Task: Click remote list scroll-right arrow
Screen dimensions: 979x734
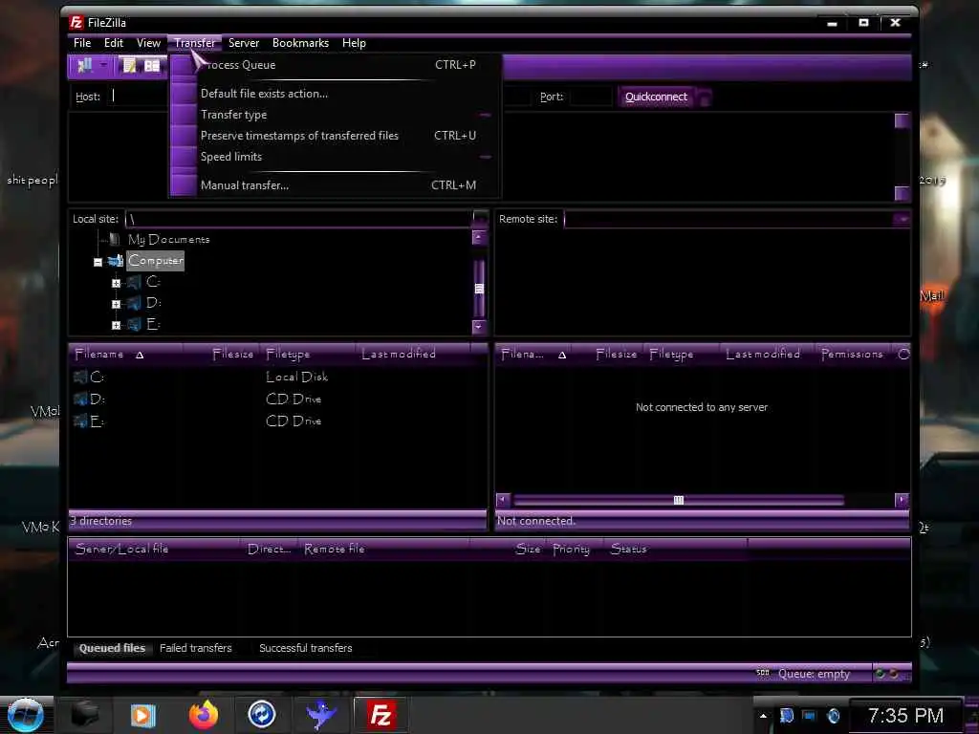Action: (x=902, y=500)
